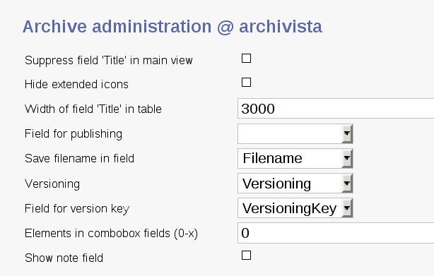Open the VersioningKey dropdown list
The width and height of the screenshot is (434, 276).
tap(295, 208)
